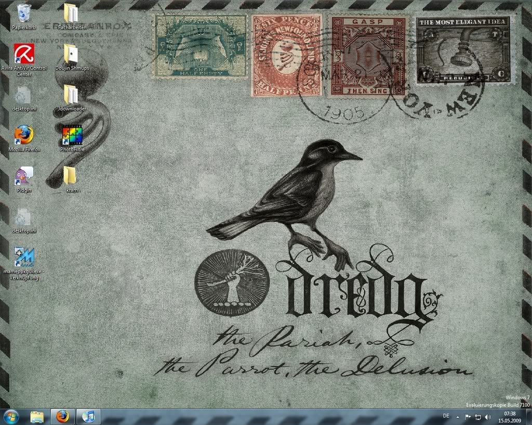Switch to Firefox via taskbar button
This screenshot has width=532, height=425.
click(x=63, y=416)
